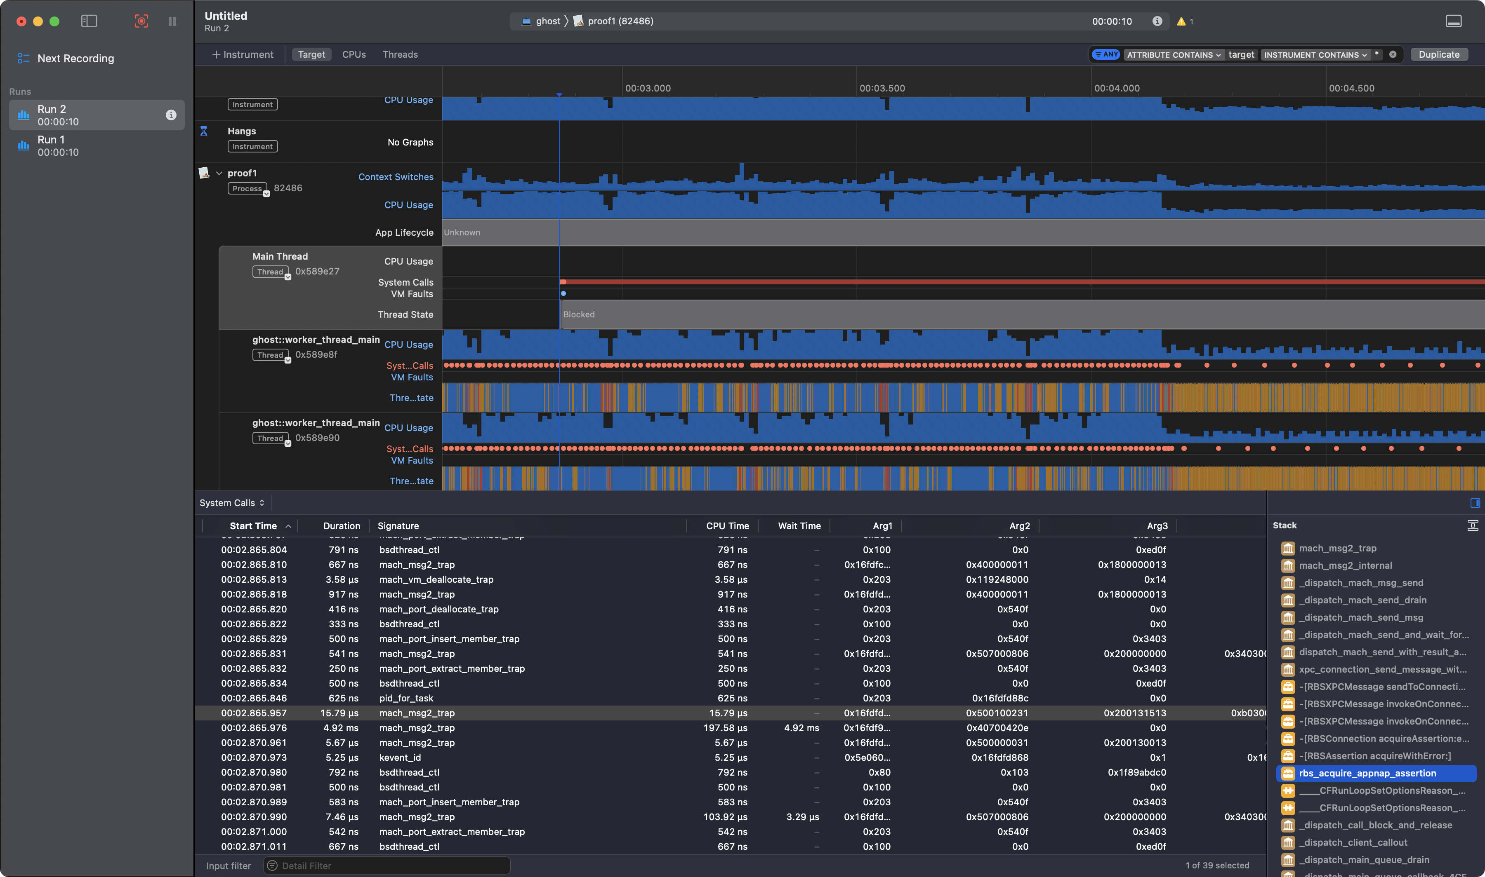1485x877 pixels.
Task: Sort by CPU Time column
Action: [x=727, y=526]
